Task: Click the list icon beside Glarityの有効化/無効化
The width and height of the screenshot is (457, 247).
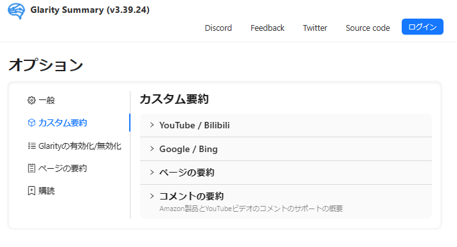Action: coord(31,146)
